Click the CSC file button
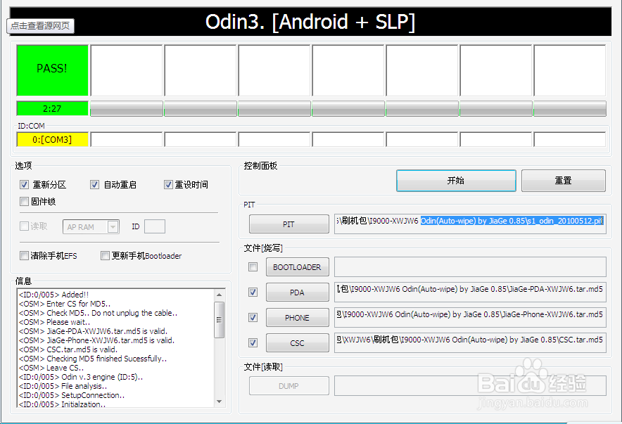This screenshot has height=424, width=622. (x=297, y=343)
